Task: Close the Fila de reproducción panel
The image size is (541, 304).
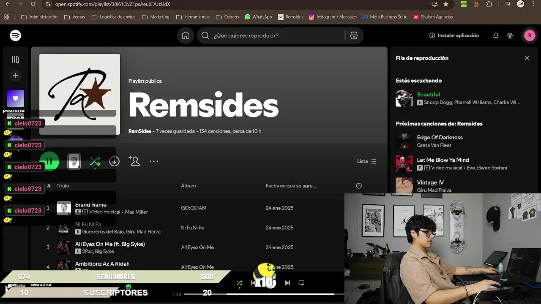Action: 527,58
